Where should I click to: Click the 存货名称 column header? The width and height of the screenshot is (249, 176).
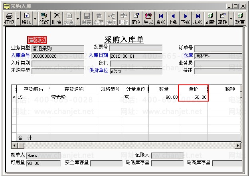(x=74, y=89)
